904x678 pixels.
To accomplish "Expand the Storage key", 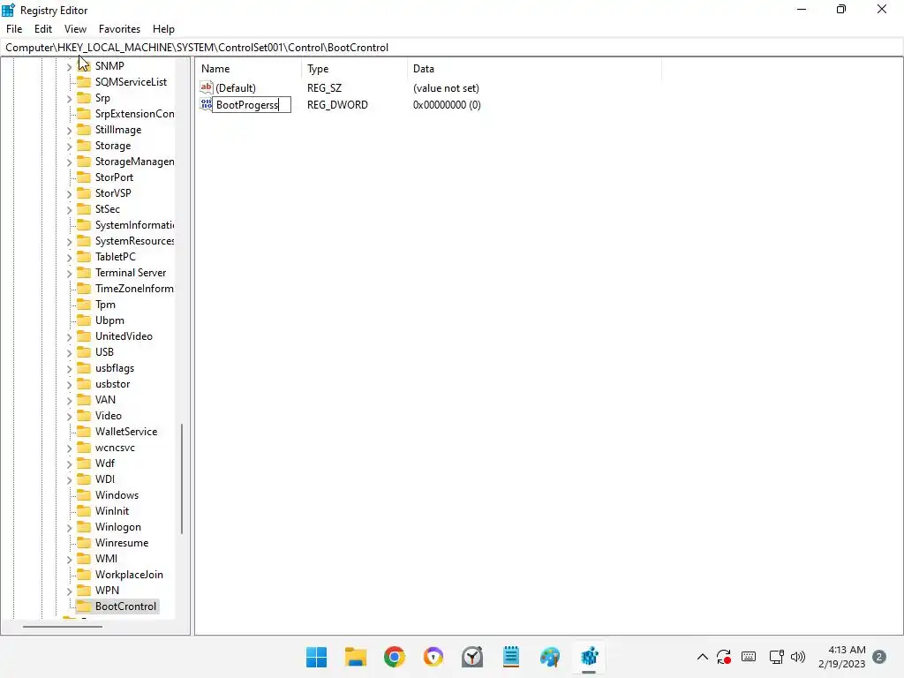I will pos(69,147).
